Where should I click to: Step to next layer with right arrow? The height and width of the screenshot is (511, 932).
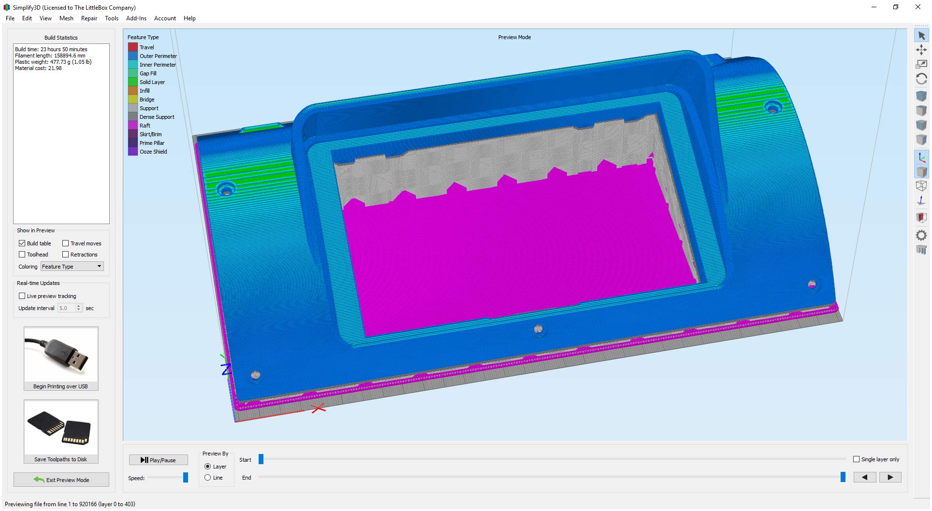pos(890,477)
